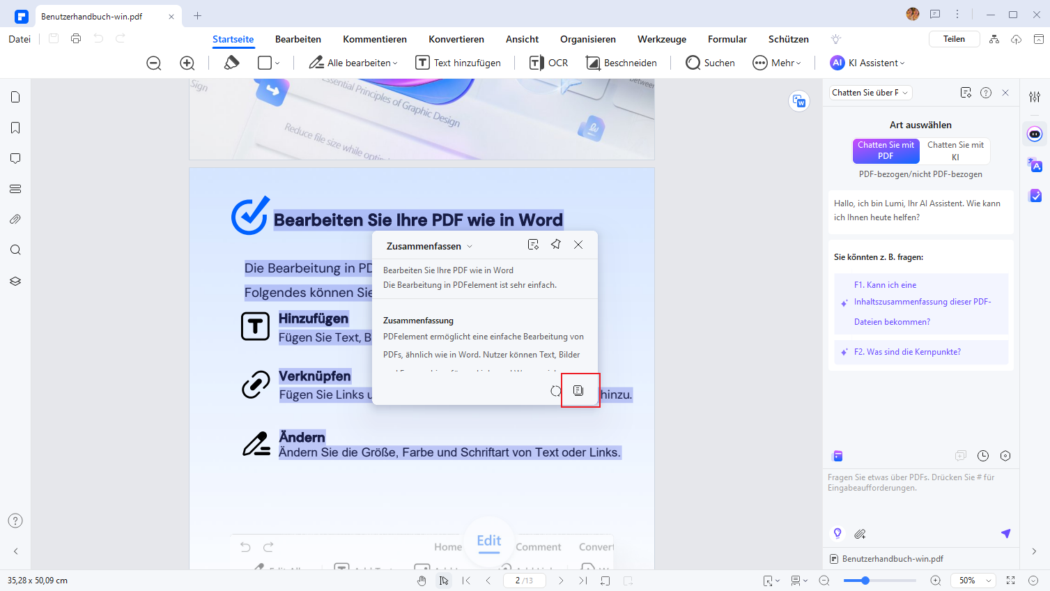
Task: Open AI settings hexagon icon above input
Action: click(1005, 456)
